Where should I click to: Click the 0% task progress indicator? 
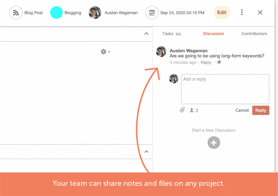point(178,34)
